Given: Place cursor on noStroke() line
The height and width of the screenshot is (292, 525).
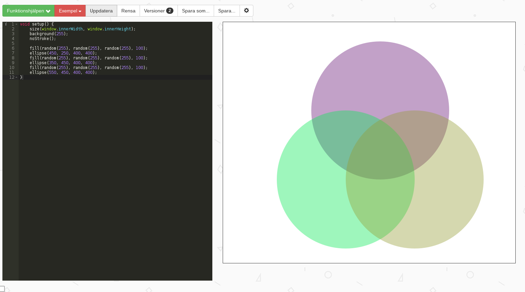Looking at the screenshot, I should [42, 39].
